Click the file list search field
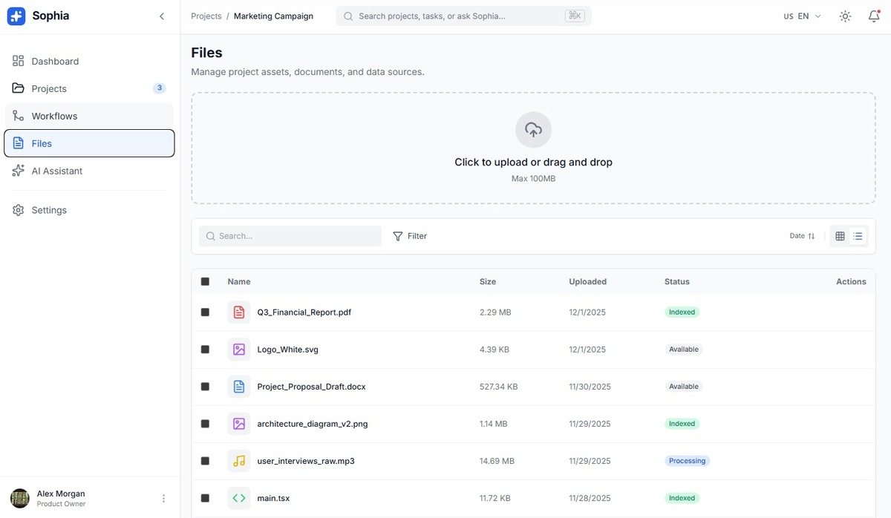The image size is (891, 518). [290, 236]
